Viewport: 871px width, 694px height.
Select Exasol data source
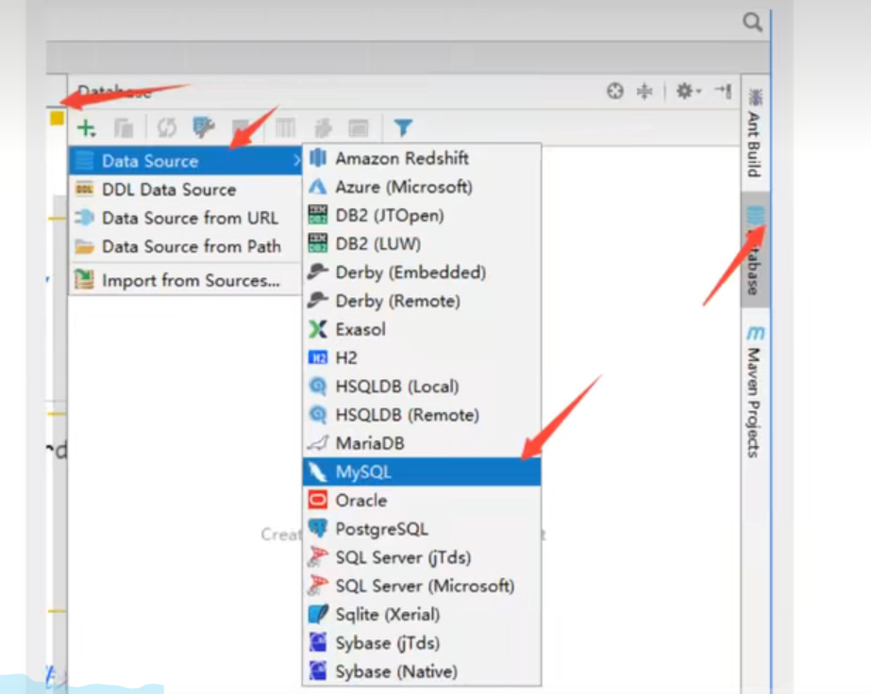click(422, 329)
